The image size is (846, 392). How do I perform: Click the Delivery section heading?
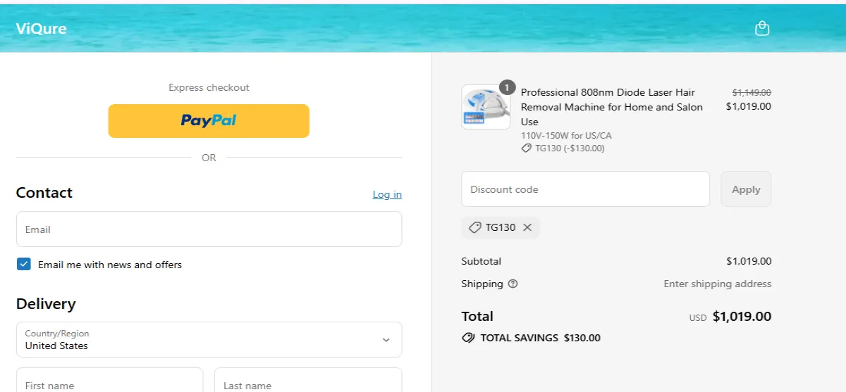point(46,304)
